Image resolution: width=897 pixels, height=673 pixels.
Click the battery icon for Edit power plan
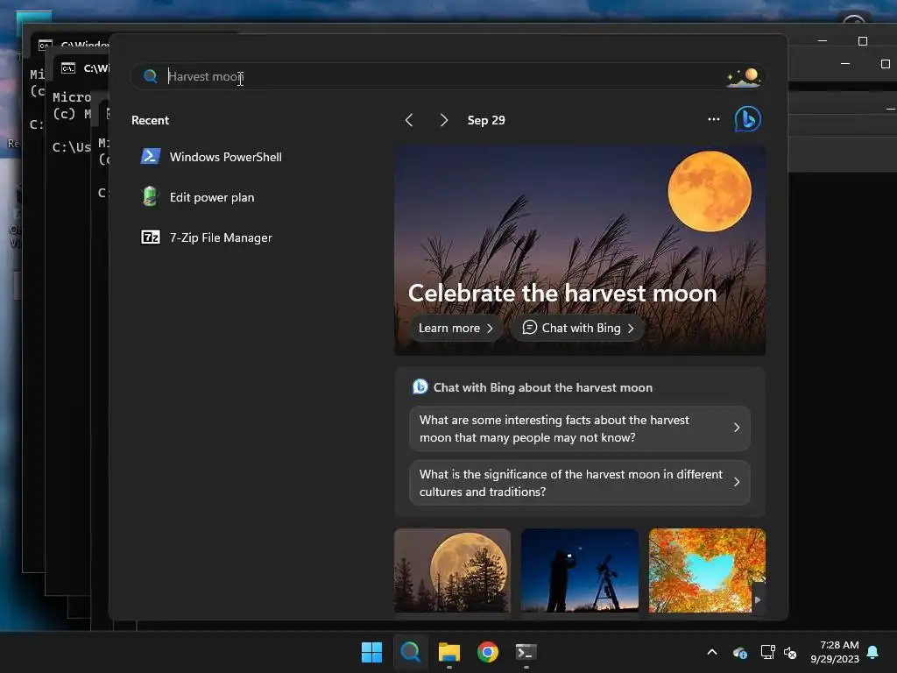point(151,196)
